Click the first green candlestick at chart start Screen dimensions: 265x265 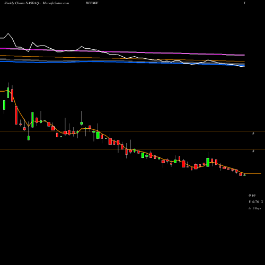4,105
